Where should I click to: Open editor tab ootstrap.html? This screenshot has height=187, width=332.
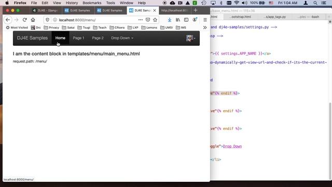pos(241,17)
